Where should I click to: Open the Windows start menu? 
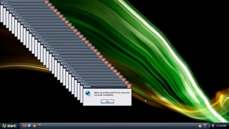tap(9, 126)
